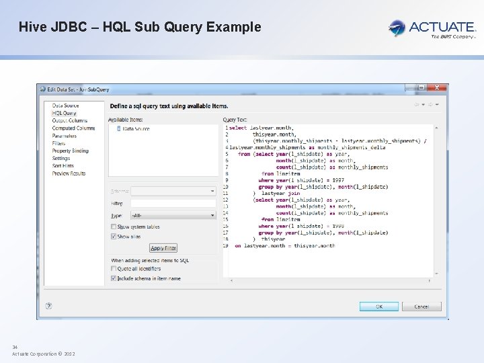Open Parameters page
The height and width of the screenshot is (363, 484).
[x=65, y=136]
